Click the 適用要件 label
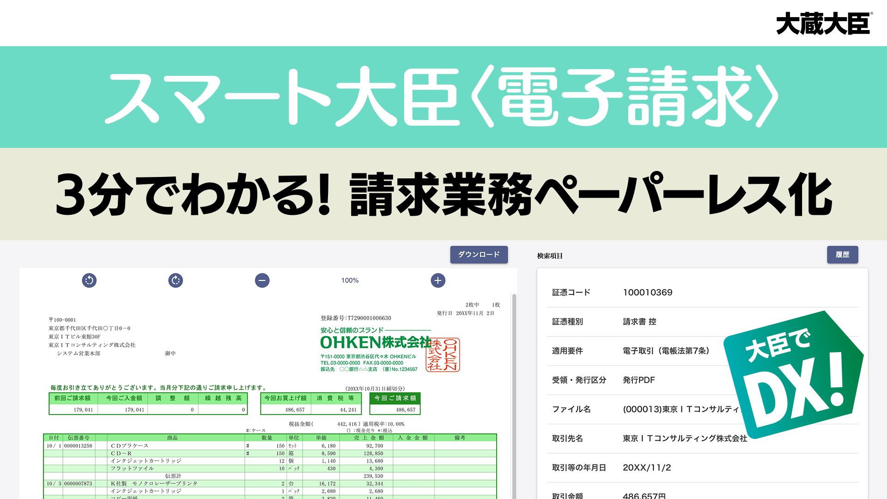 tap(567, 351)
